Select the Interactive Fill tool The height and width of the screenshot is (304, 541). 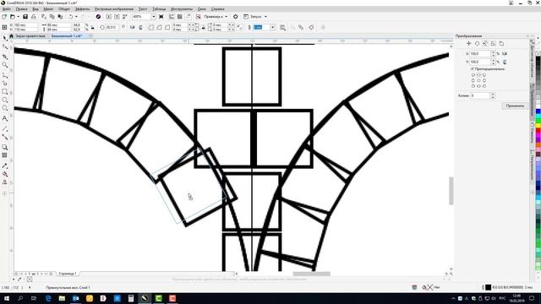tap(5, 174)
